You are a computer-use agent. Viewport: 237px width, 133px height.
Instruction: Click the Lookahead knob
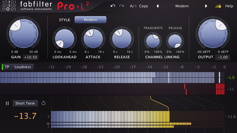(65, 38)
